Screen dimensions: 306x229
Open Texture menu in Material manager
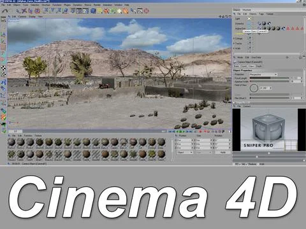tap(38, 135)
